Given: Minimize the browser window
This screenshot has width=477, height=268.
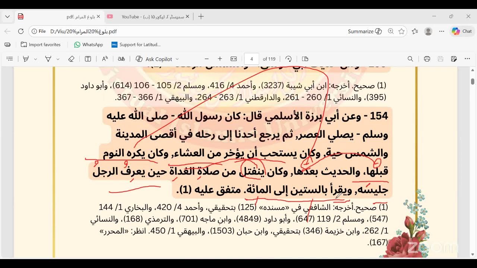Looking at the screenshot, I should pos(434,16).
